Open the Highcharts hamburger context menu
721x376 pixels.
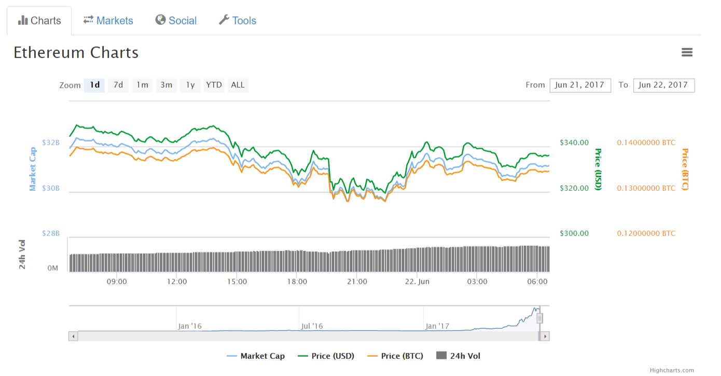(x=687, y=52)
